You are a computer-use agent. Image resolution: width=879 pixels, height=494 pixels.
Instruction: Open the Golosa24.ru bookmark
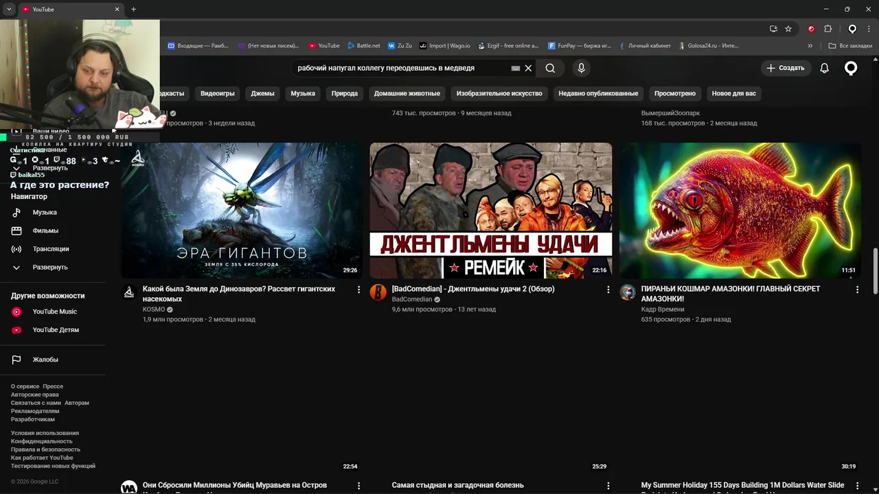708,46
